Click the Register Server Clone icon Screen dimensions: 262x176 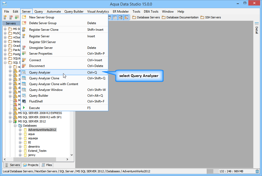pos(24,29)
